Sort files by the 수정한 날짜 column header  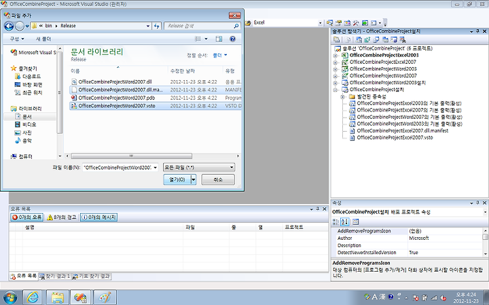tap(195, 71)
